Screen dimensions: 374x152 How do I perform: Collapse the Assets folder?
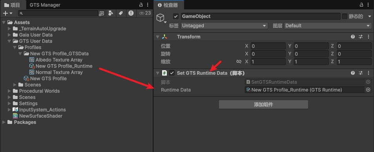click(4, 22)
